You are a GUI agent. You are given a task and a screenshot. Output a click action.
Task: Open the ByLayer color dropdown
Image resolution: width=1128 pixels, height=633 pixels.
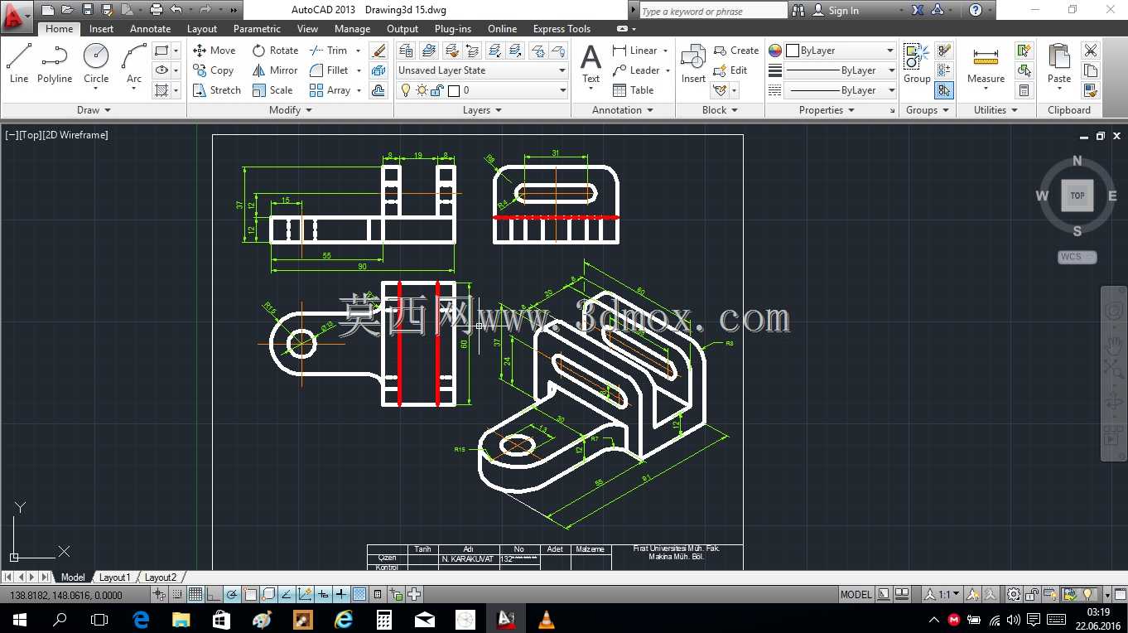point(840,51)
